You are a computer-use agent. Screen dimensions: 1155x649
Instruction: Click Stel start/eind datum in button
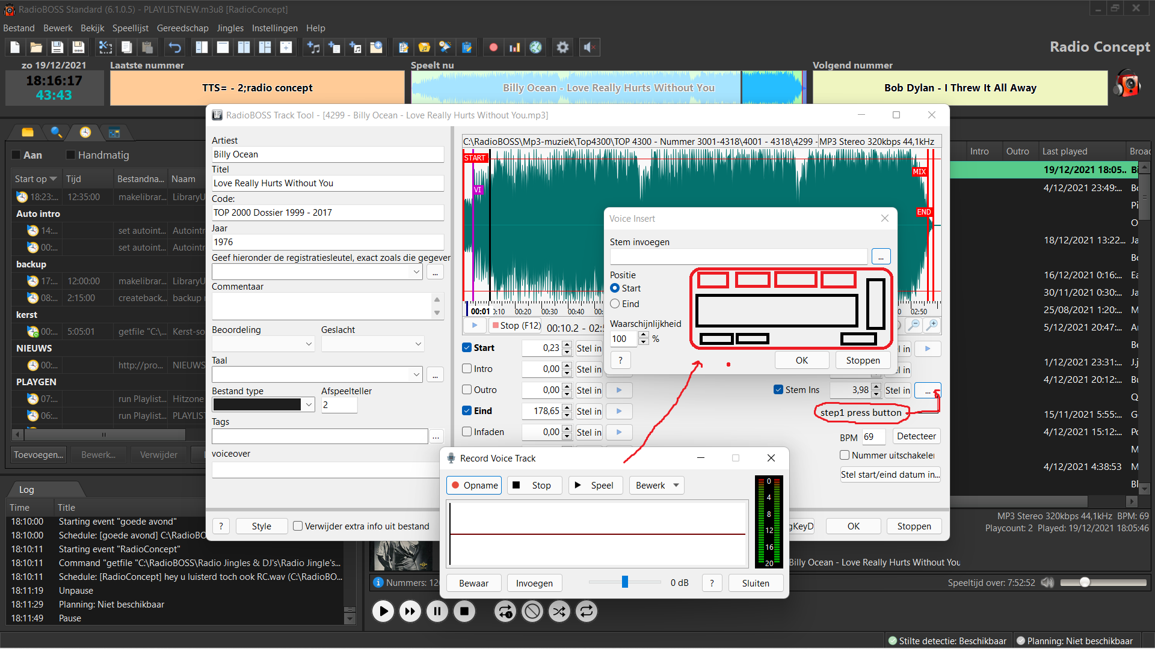(x=890, y=474)
